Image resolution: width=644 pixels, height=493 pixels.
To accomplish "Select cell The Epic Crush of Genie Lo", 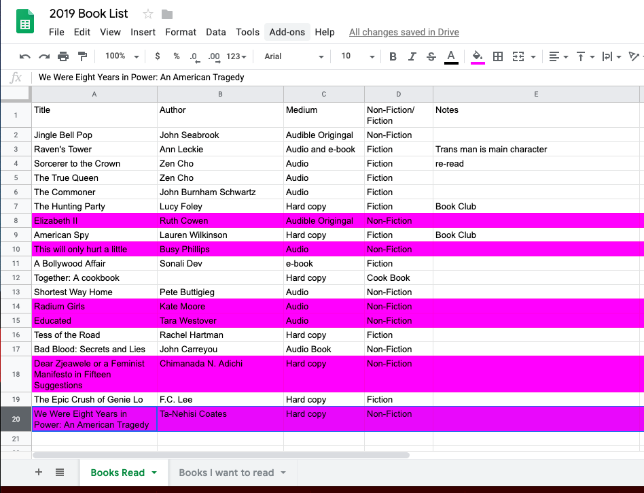I will pyautogui.click(x=94, y=400).
